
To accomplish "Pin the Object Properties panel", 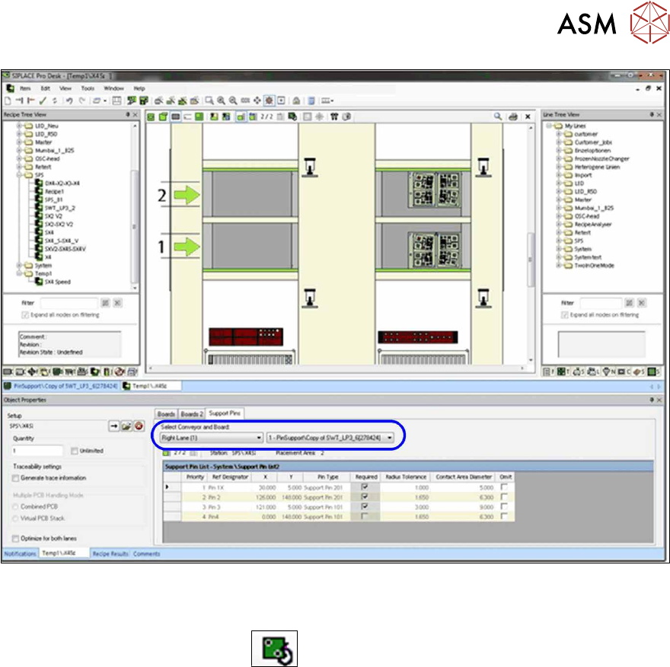I will (652, 400).
